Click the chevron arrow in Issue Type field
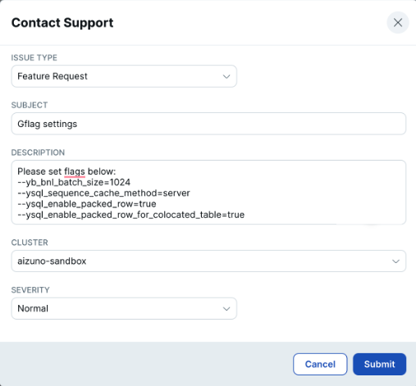416x386 pixels. pos(226,76)
